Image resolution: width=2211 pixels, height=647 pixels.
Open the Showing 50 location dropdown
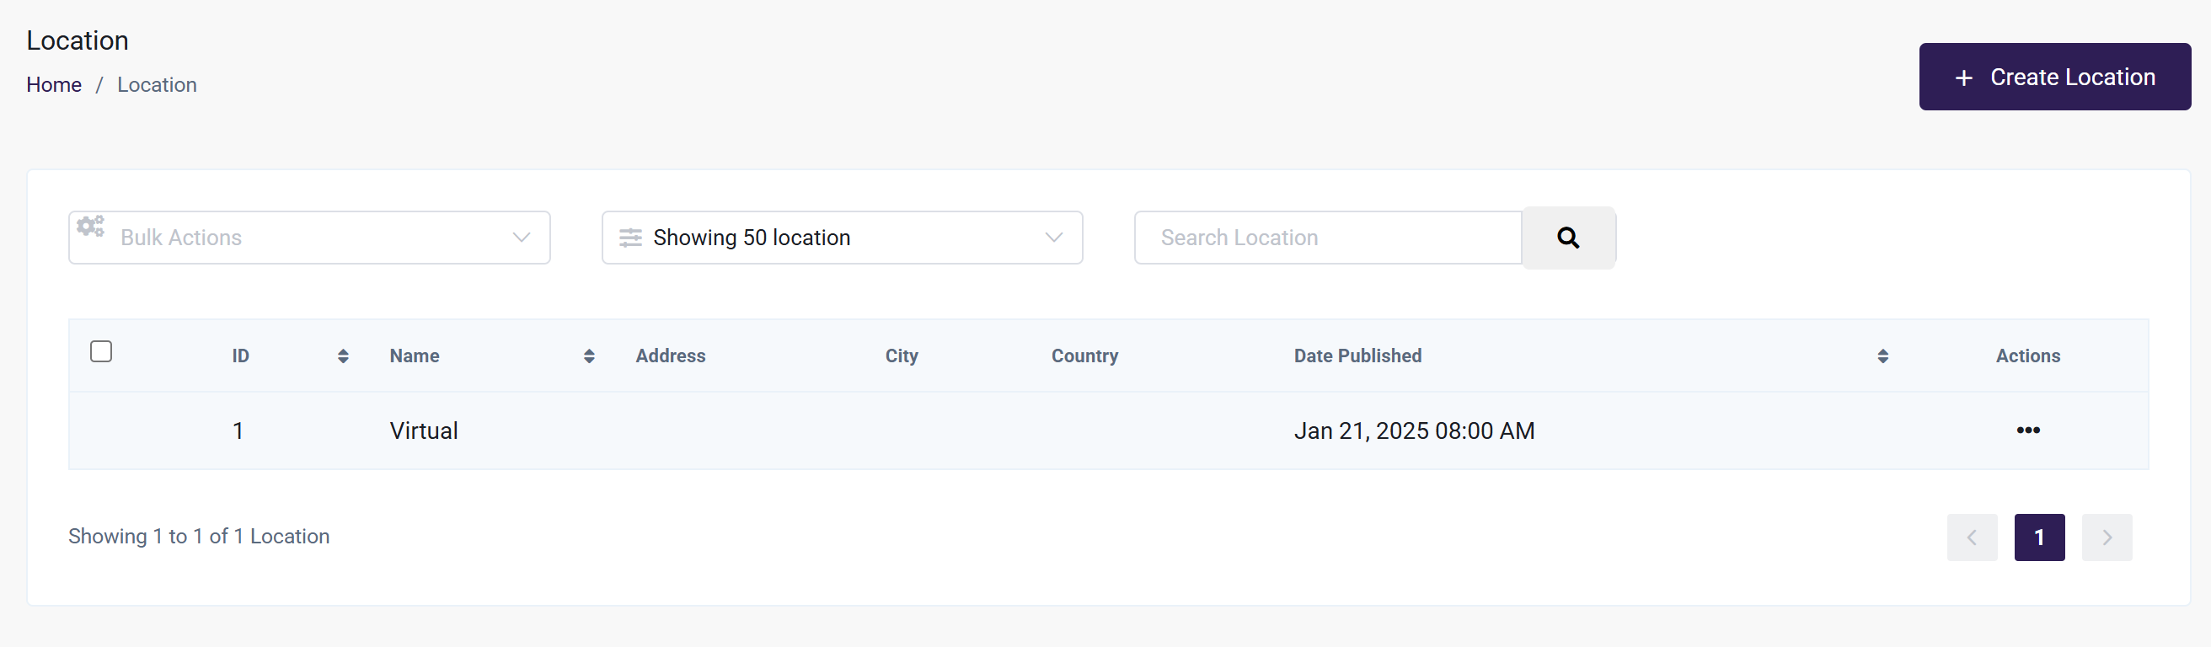pos(841,238)
